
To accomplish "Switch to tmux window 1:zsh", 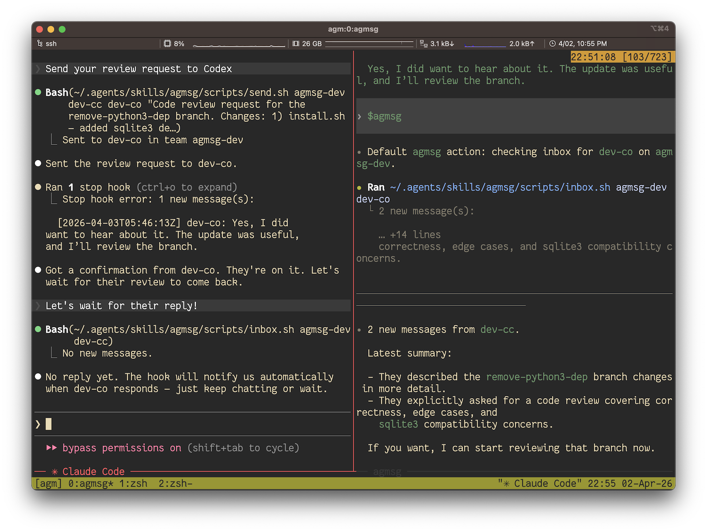I will click(133, 483).
